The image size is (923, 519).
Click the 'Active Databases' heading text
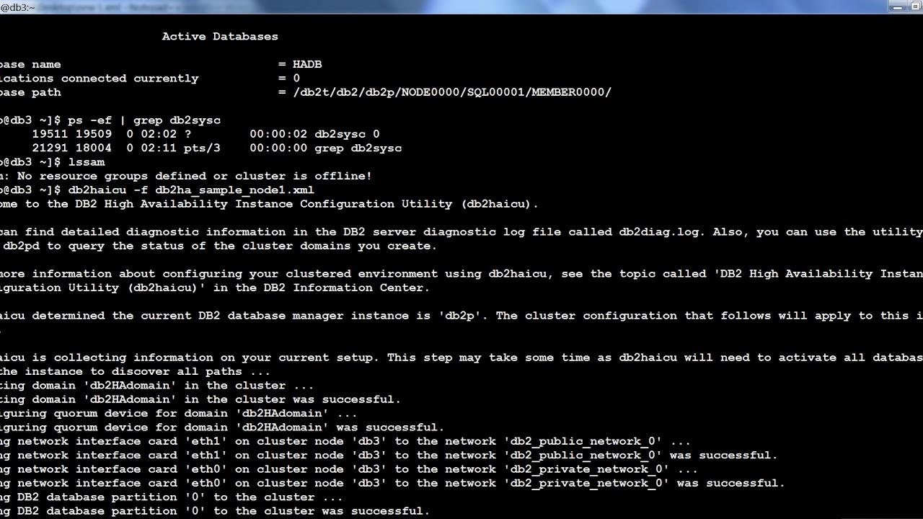pos(220,36)
